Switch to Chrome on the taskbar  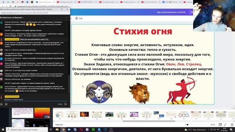(x=63, y=129)
